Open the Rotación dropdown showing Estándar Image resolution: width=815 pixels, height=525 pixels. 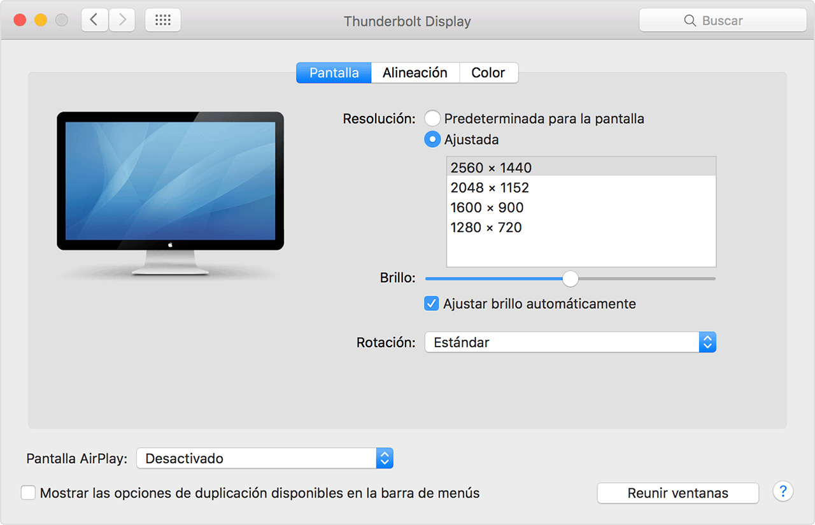pyautogui.click(x=570, y=342)
